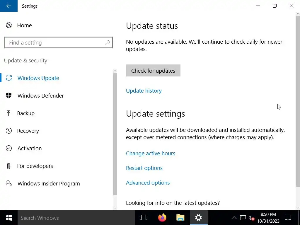Restore down the Settings window
This screenshot has height=225, width=300.
(275, 6)
